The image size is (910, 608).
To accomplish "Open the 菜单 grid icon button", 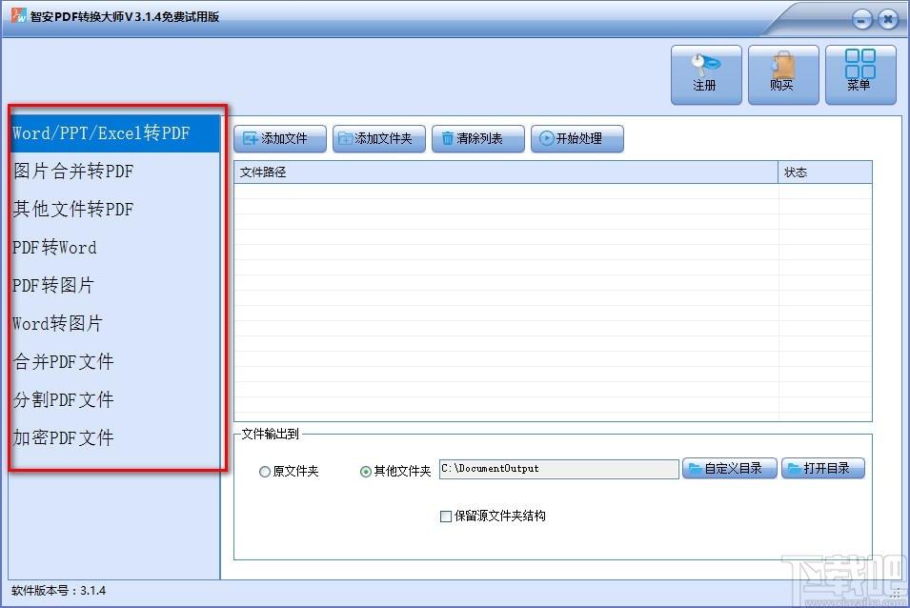I will (x=860, y=75).
